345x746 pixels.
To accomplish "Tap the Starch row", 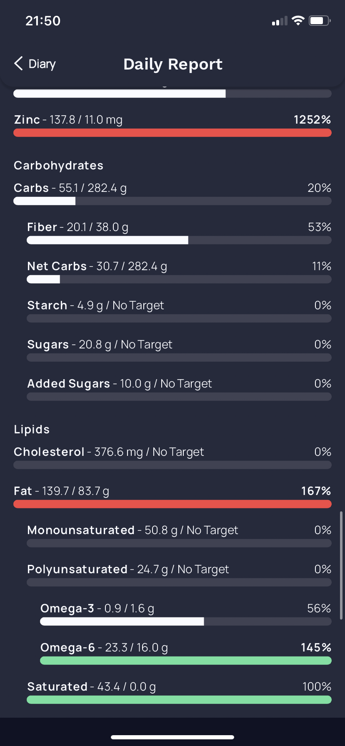I will tap(179, 311).
